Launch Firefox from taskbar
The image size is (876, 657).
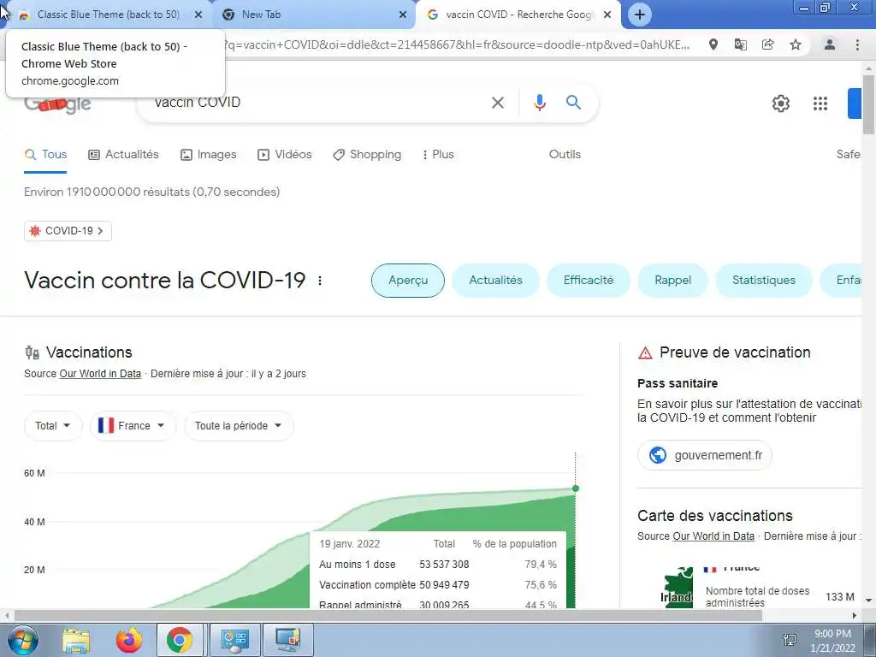(128, 640)
